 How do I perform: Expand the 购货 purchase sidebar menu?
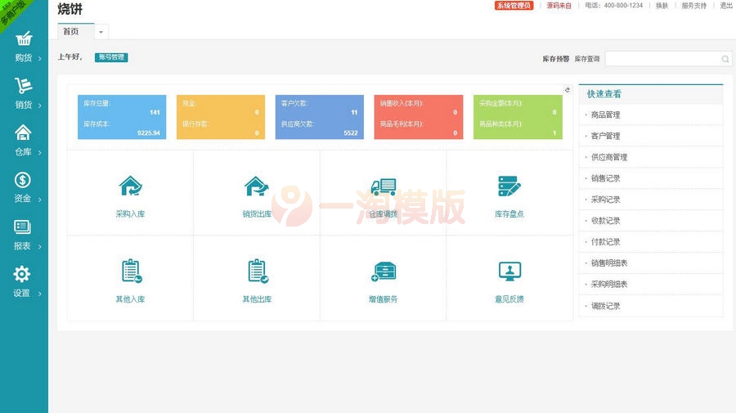(24, 47)
